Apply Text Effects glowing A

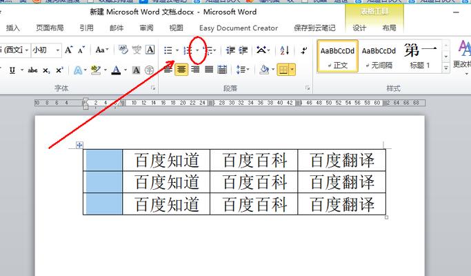click(78, 70)
